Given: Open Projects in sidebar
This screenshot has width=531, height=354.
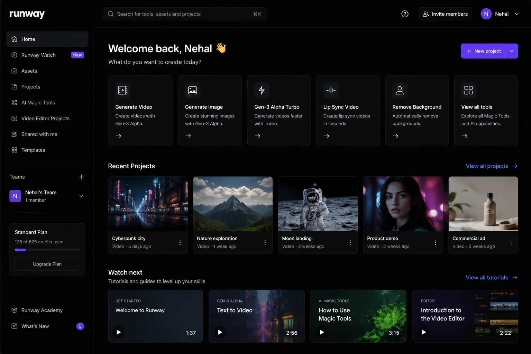Looking at the screenshot, I should 47,87.
